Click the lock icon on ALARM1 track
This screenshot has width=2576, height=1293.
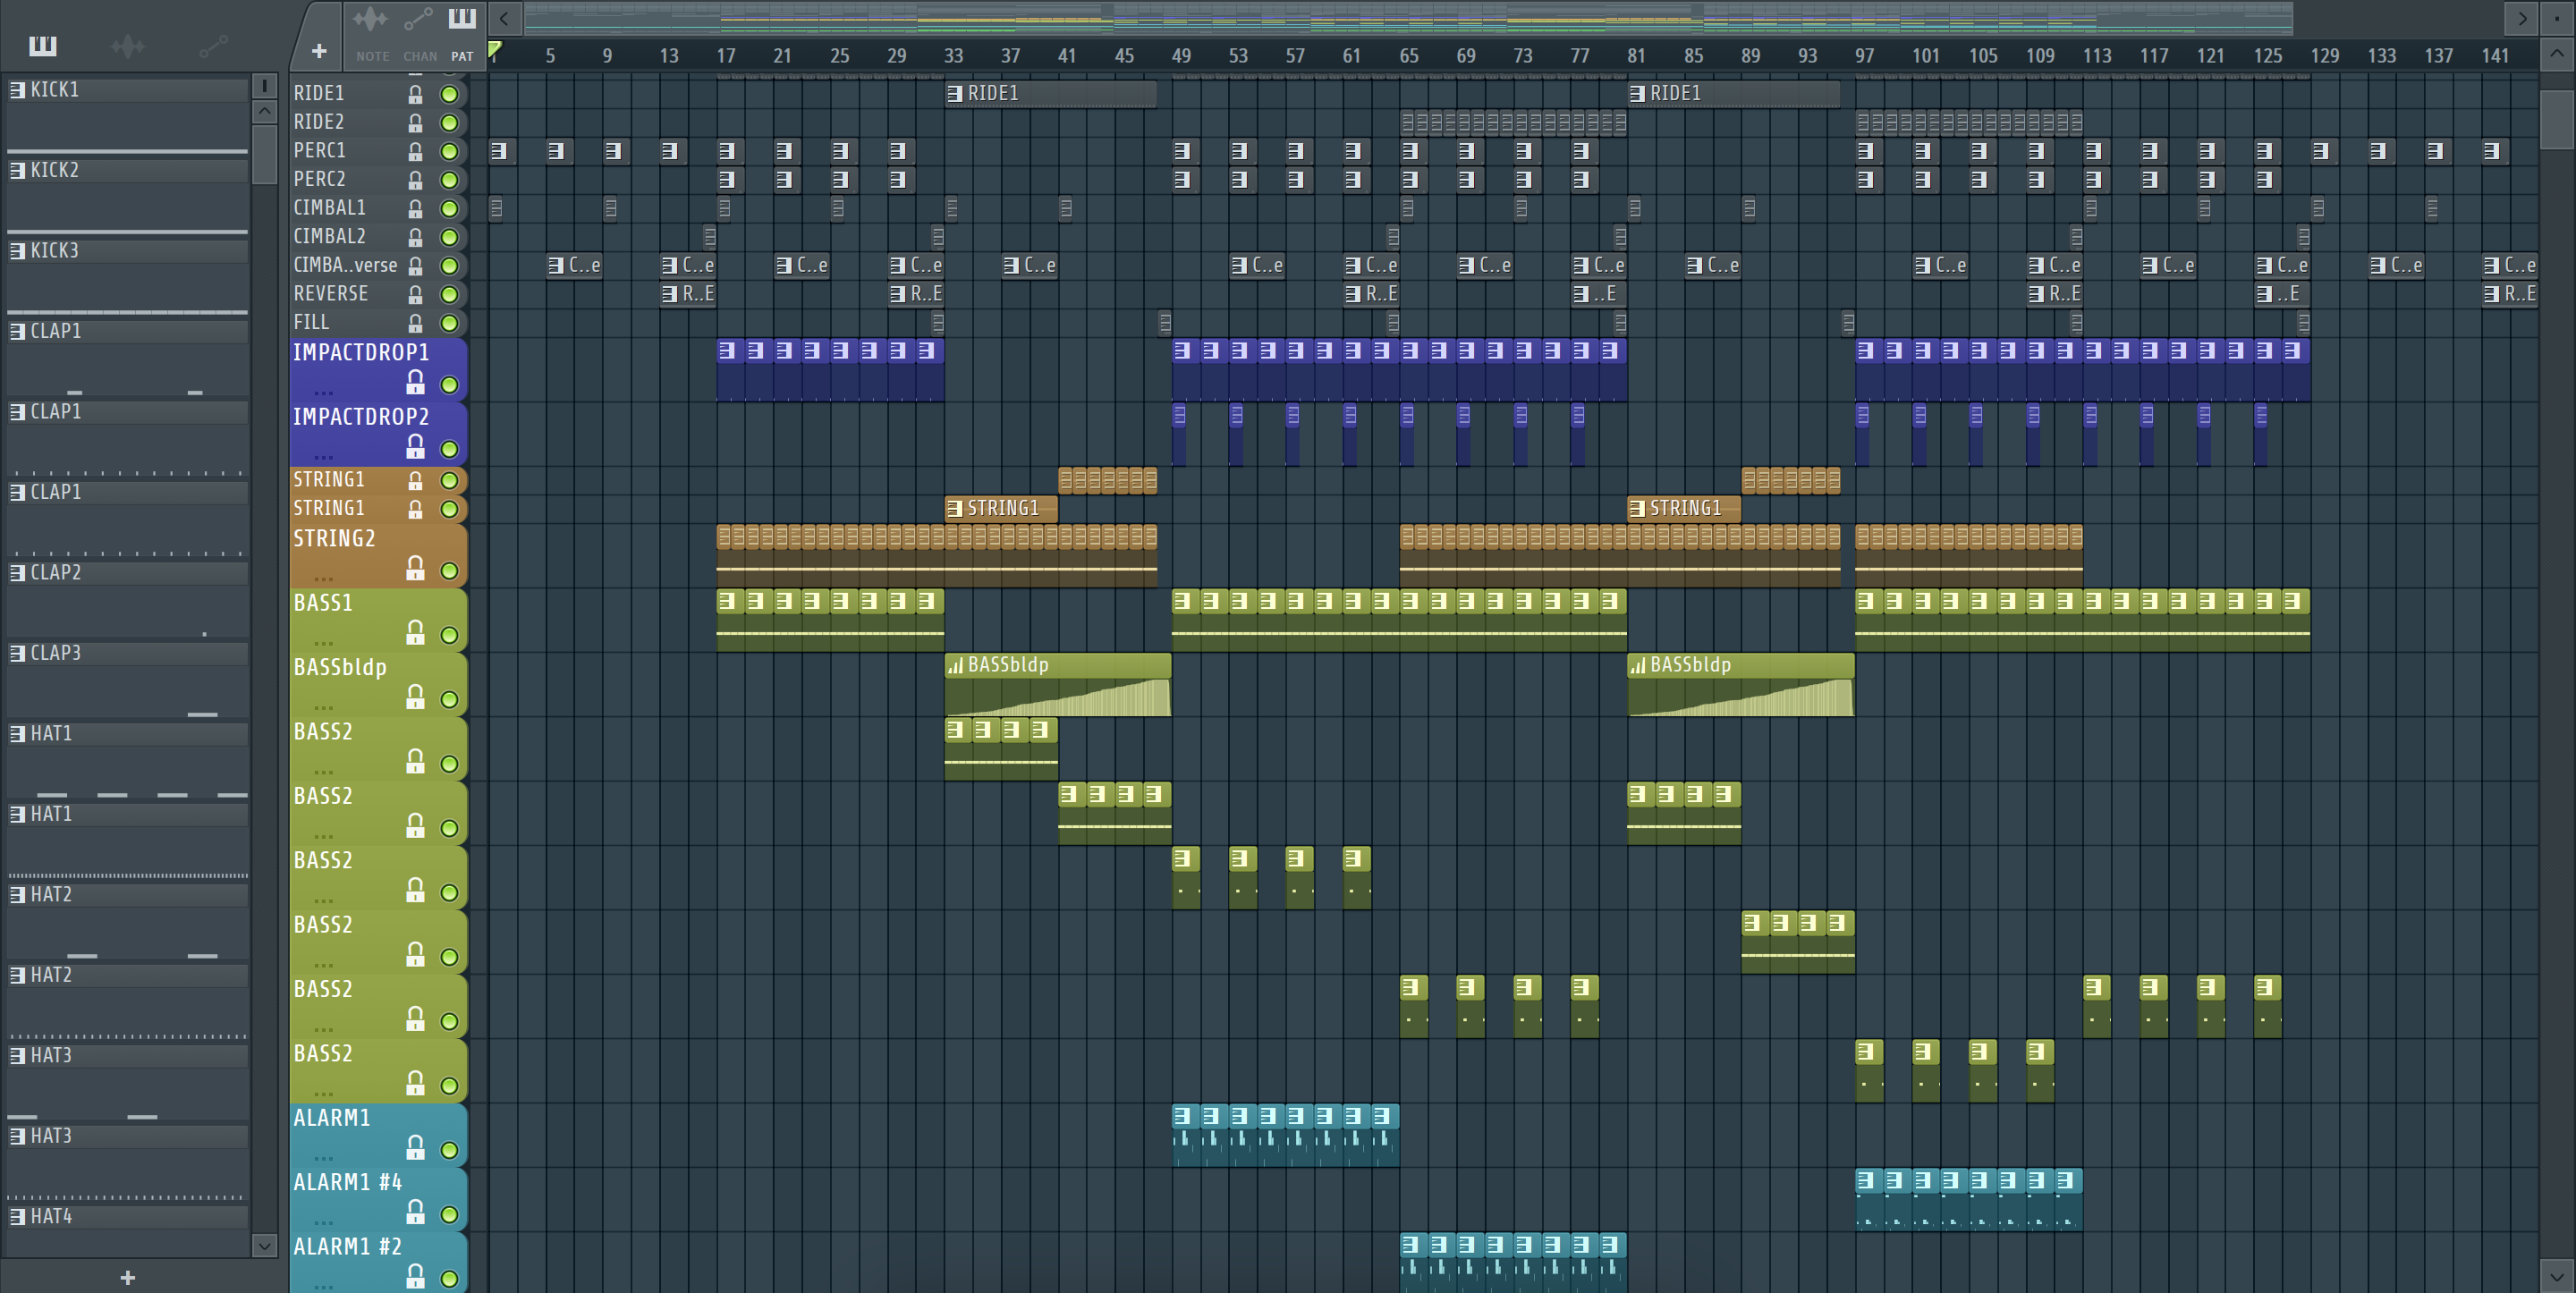pyautogui.click(x=415, y=1147)
